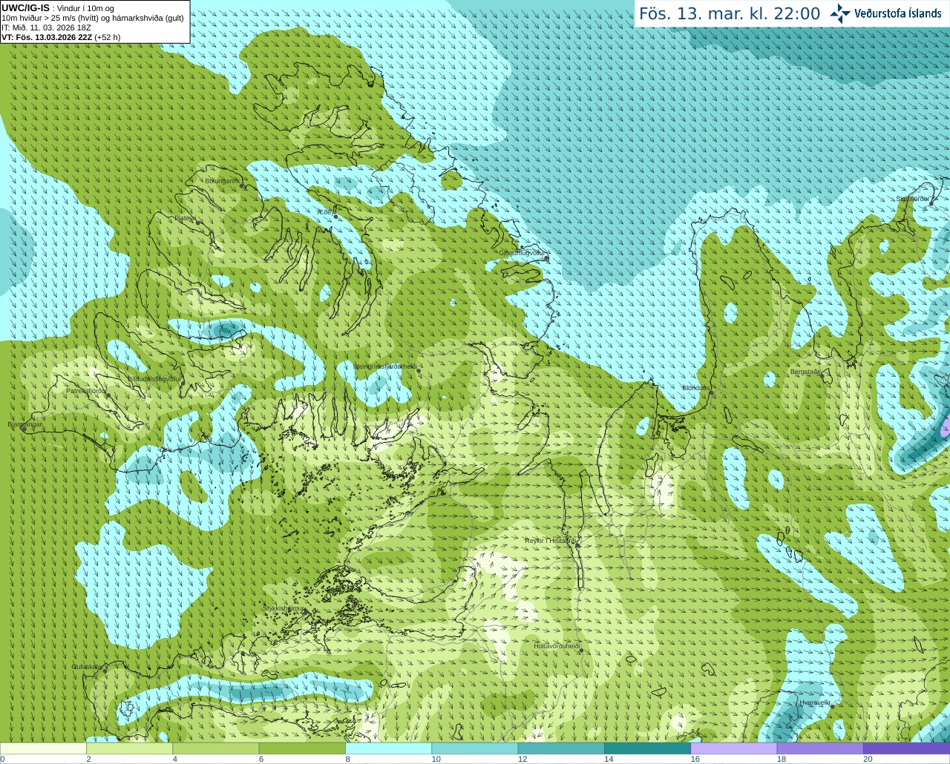The height and width of the screenshot is (764, 950).
Task: Pick the 10–12 m/s legend swatch
Action: point(475,748)
